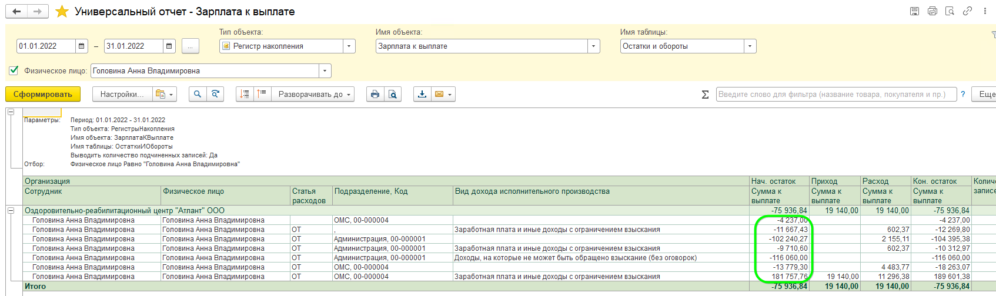Viewport: 996px width, 296px height.
Task: Click the find next icon
Action: [216, 94]
